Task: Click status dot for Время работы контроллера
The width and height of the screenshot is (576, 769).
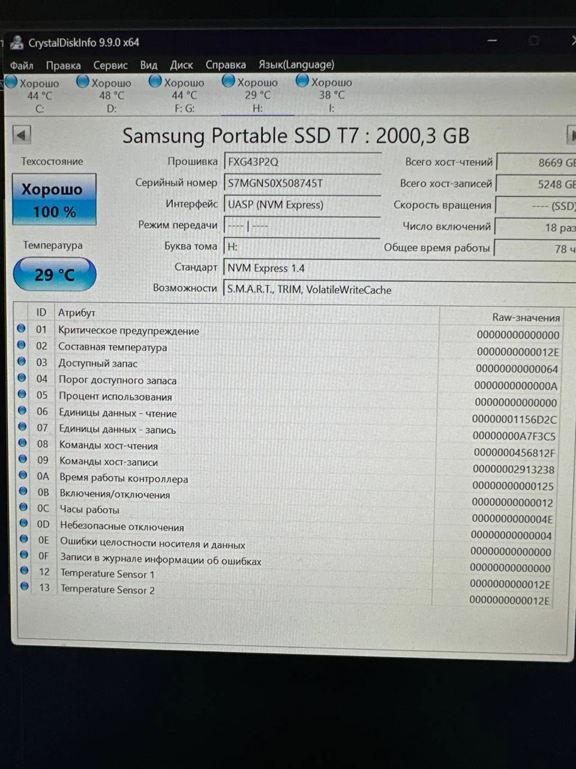Action: pyautogui.click(x=23, y=475)
